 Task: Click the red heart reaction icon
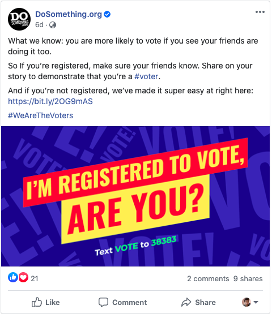[23, 277]
